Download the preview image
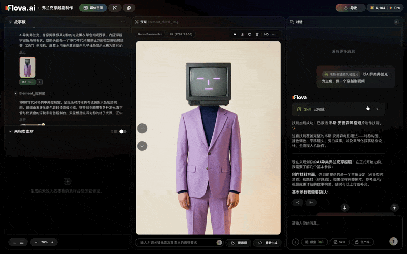The width and height of the screenshot is (407, 254). tap(242, 34)
